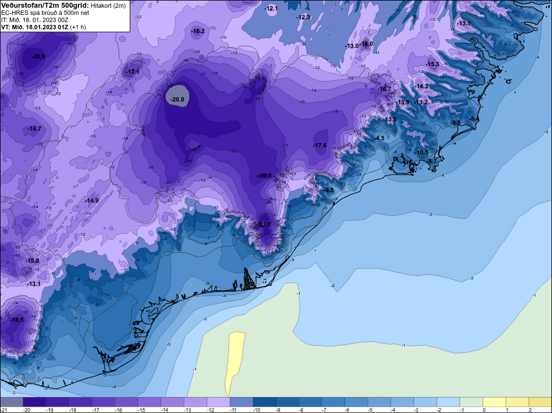
Task: Select the -4.5 temperature label
Action: coord(379,138)
